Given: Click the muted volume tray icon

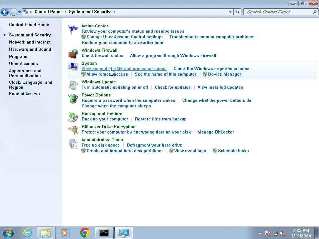Looking at the screenshot, I should coord(283,233).
